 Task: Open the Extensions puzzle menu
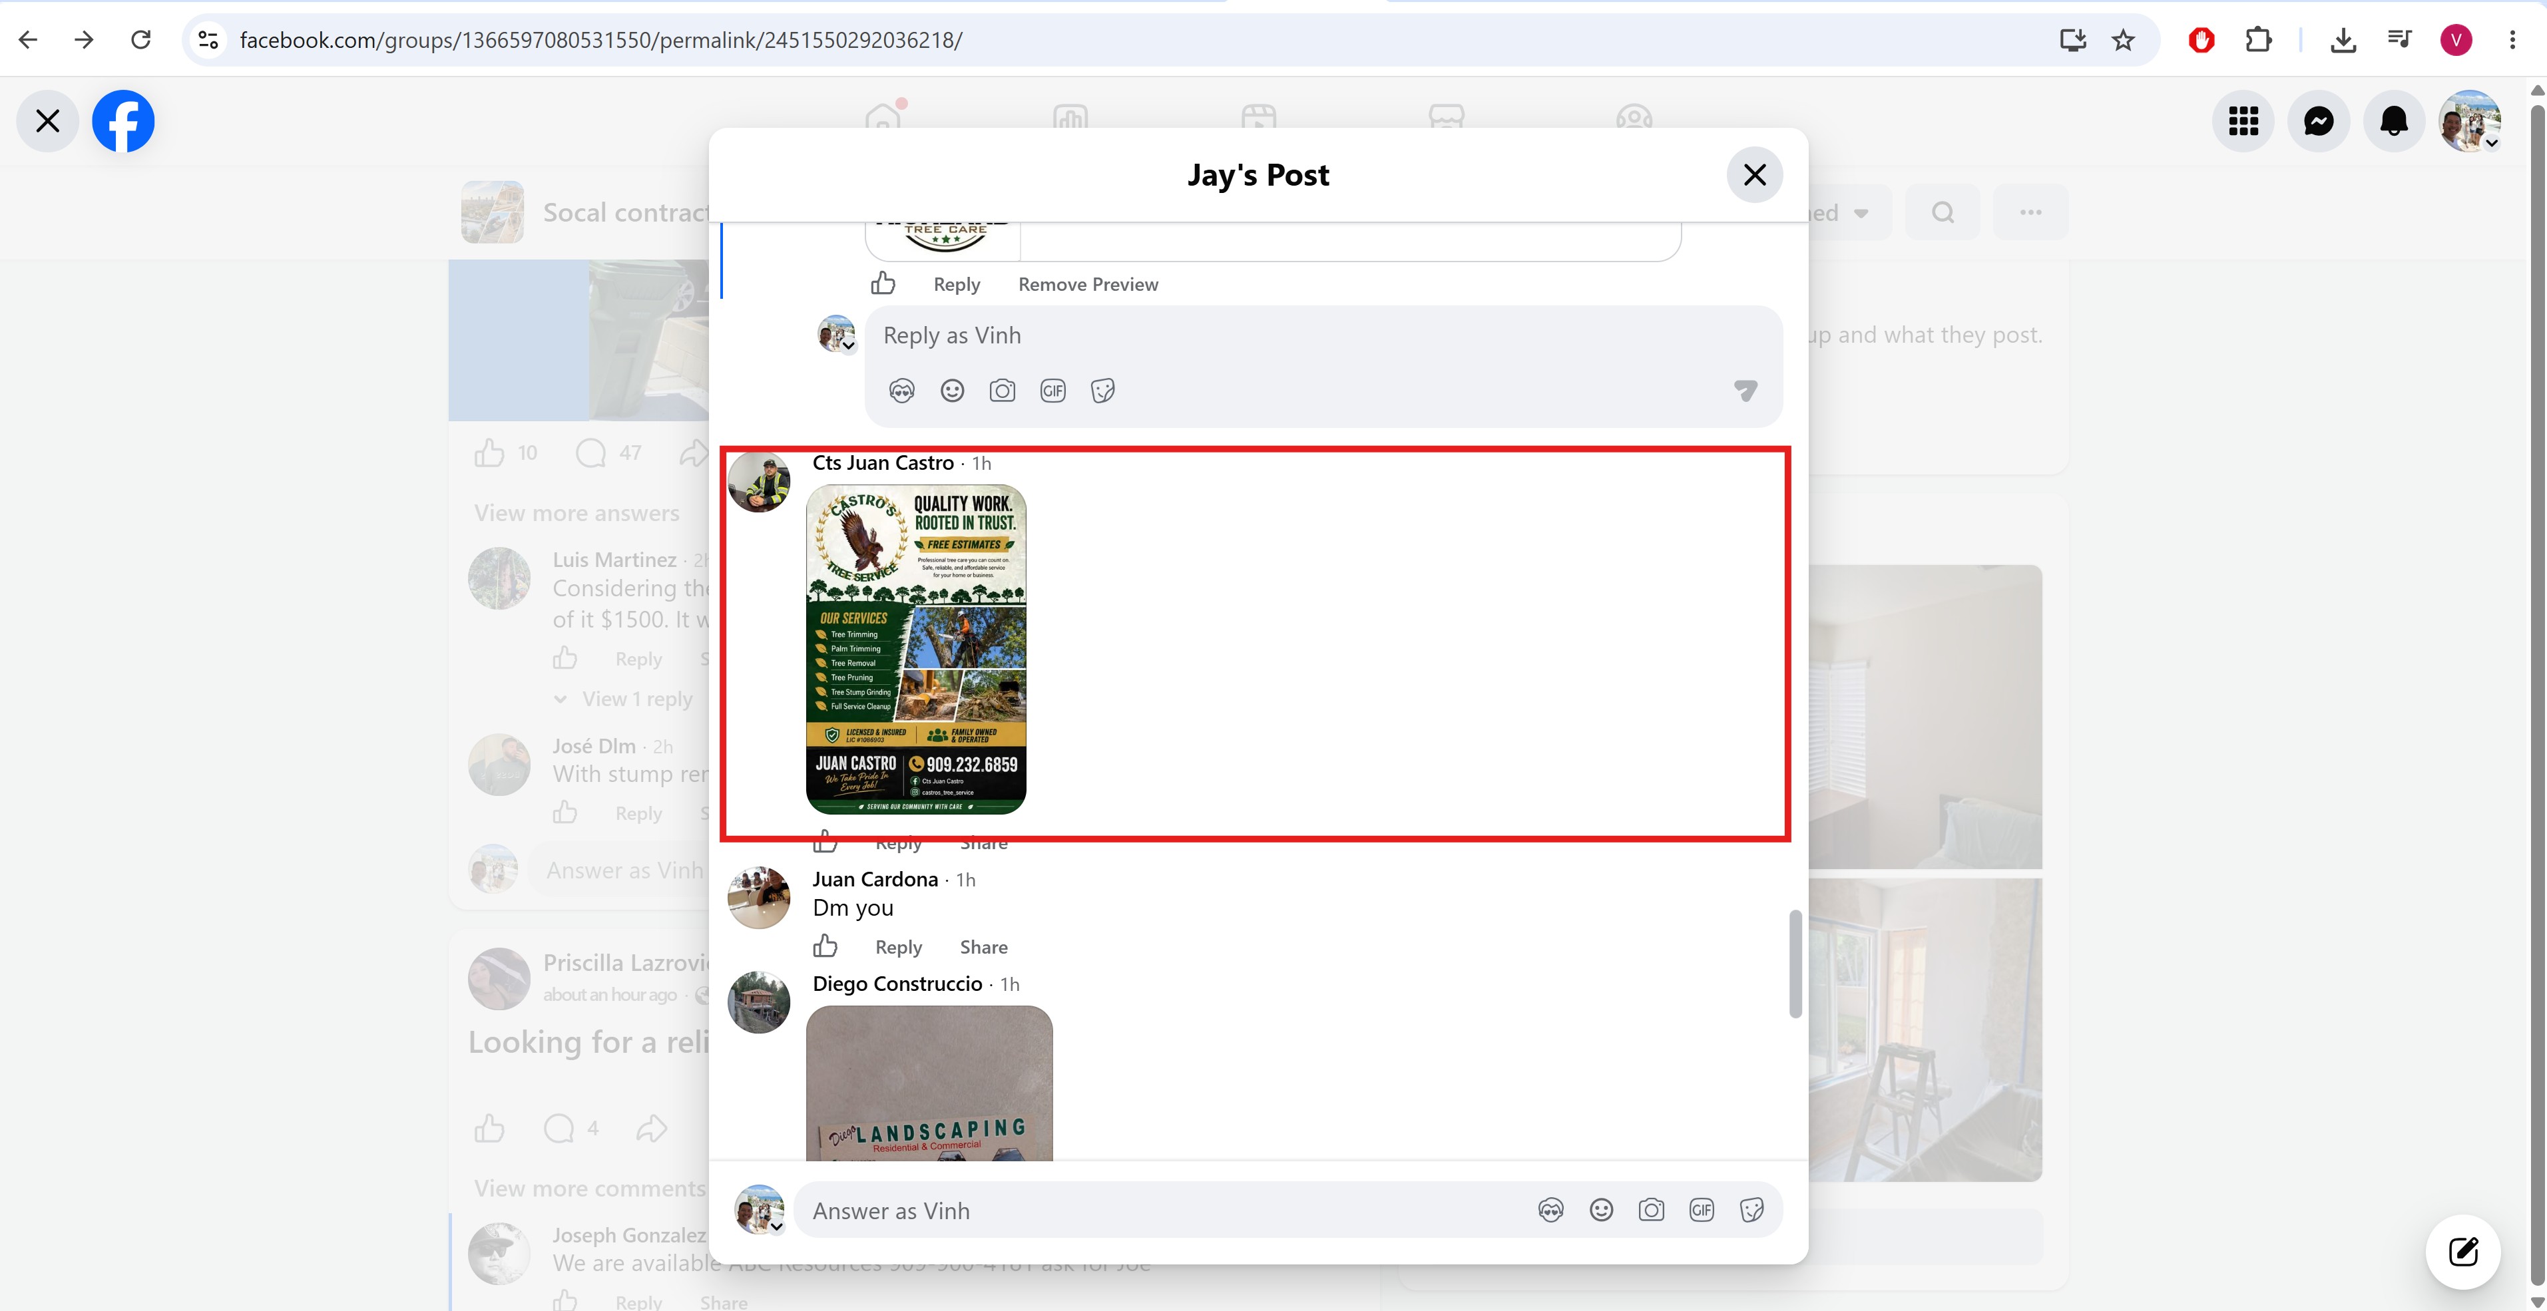2258,39
